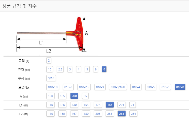Select the highlighted 8 mm size
Screen dimensions: 189x118
pyautogui.click(x=104, y=69)
